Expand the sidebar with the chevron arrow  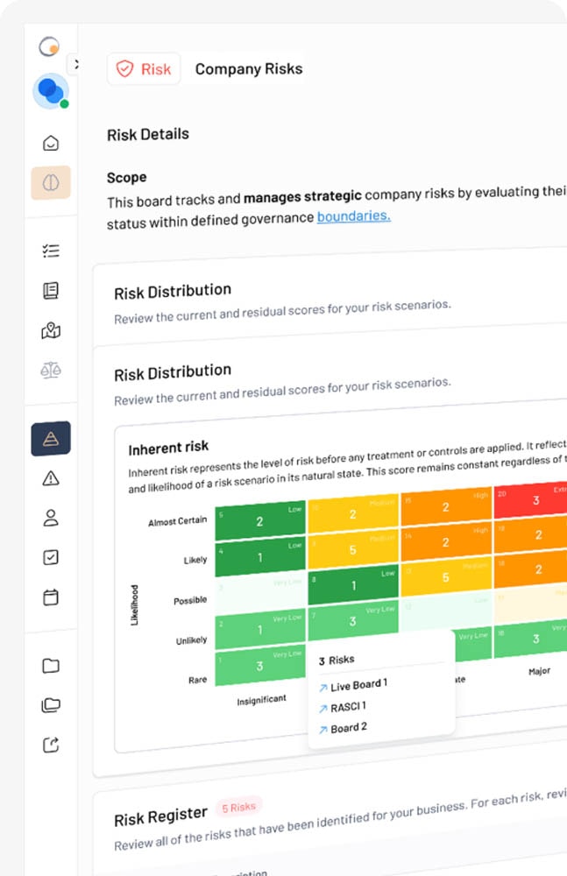click(75, 64)
